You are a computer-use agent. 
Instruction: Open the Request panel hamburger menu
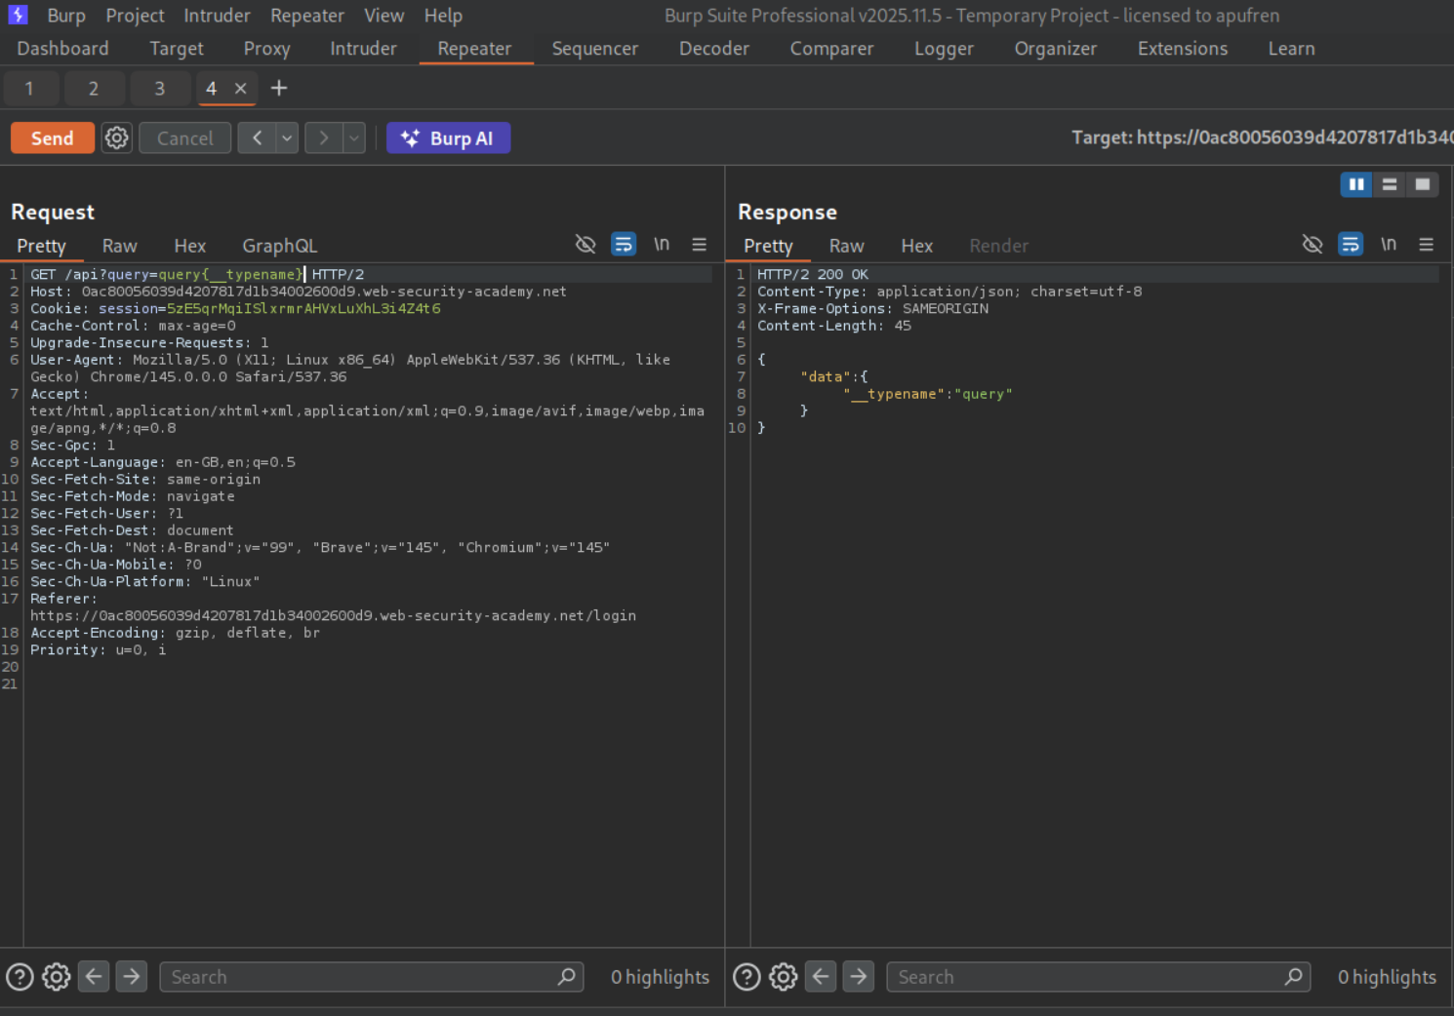[x=699, y=245]
